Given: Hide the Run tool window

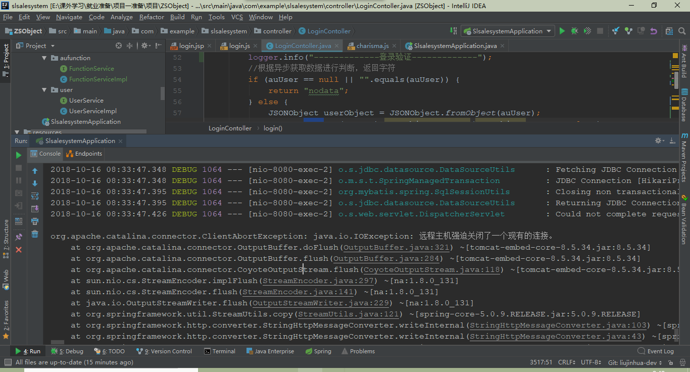Looking at the screenshot, I should click(x=673, y=141).
